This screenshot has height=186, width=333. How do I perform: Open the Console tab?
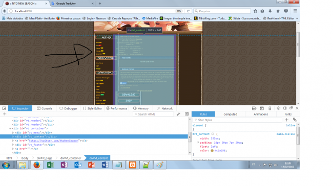45,108
